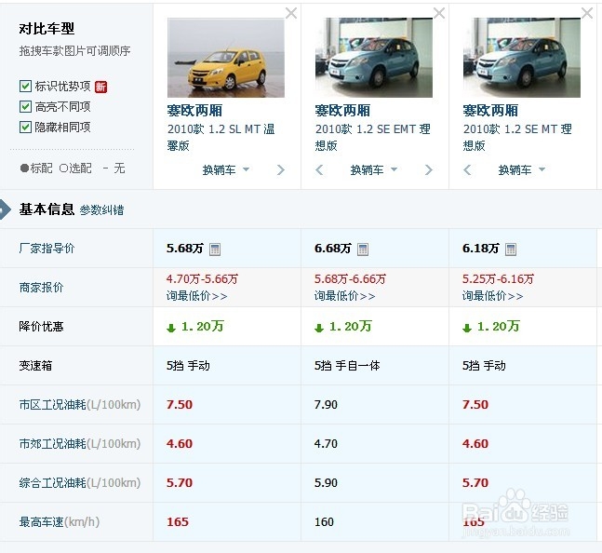Image resolution: width=602 pixels, height=553 pixels.
Task: Click the blue marker beside 基本信息
Action: click(x=5, y=209)
